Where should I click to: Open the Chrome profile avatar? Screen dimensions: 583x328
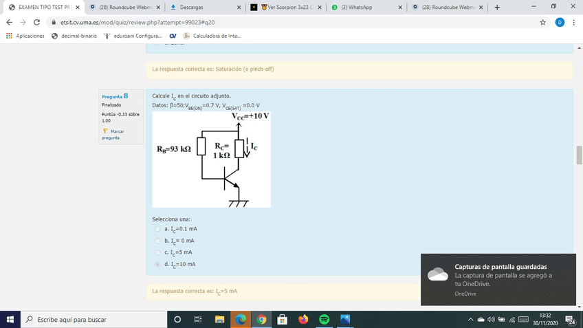tap(560, 22)
